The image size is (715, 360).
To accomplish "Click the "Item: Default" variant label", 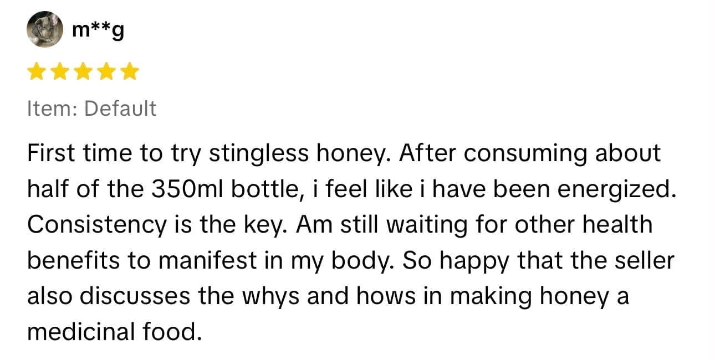I will (91, 109).
